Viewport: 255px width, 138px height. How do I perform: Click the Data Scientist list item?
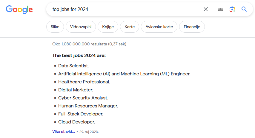(73, 66)
